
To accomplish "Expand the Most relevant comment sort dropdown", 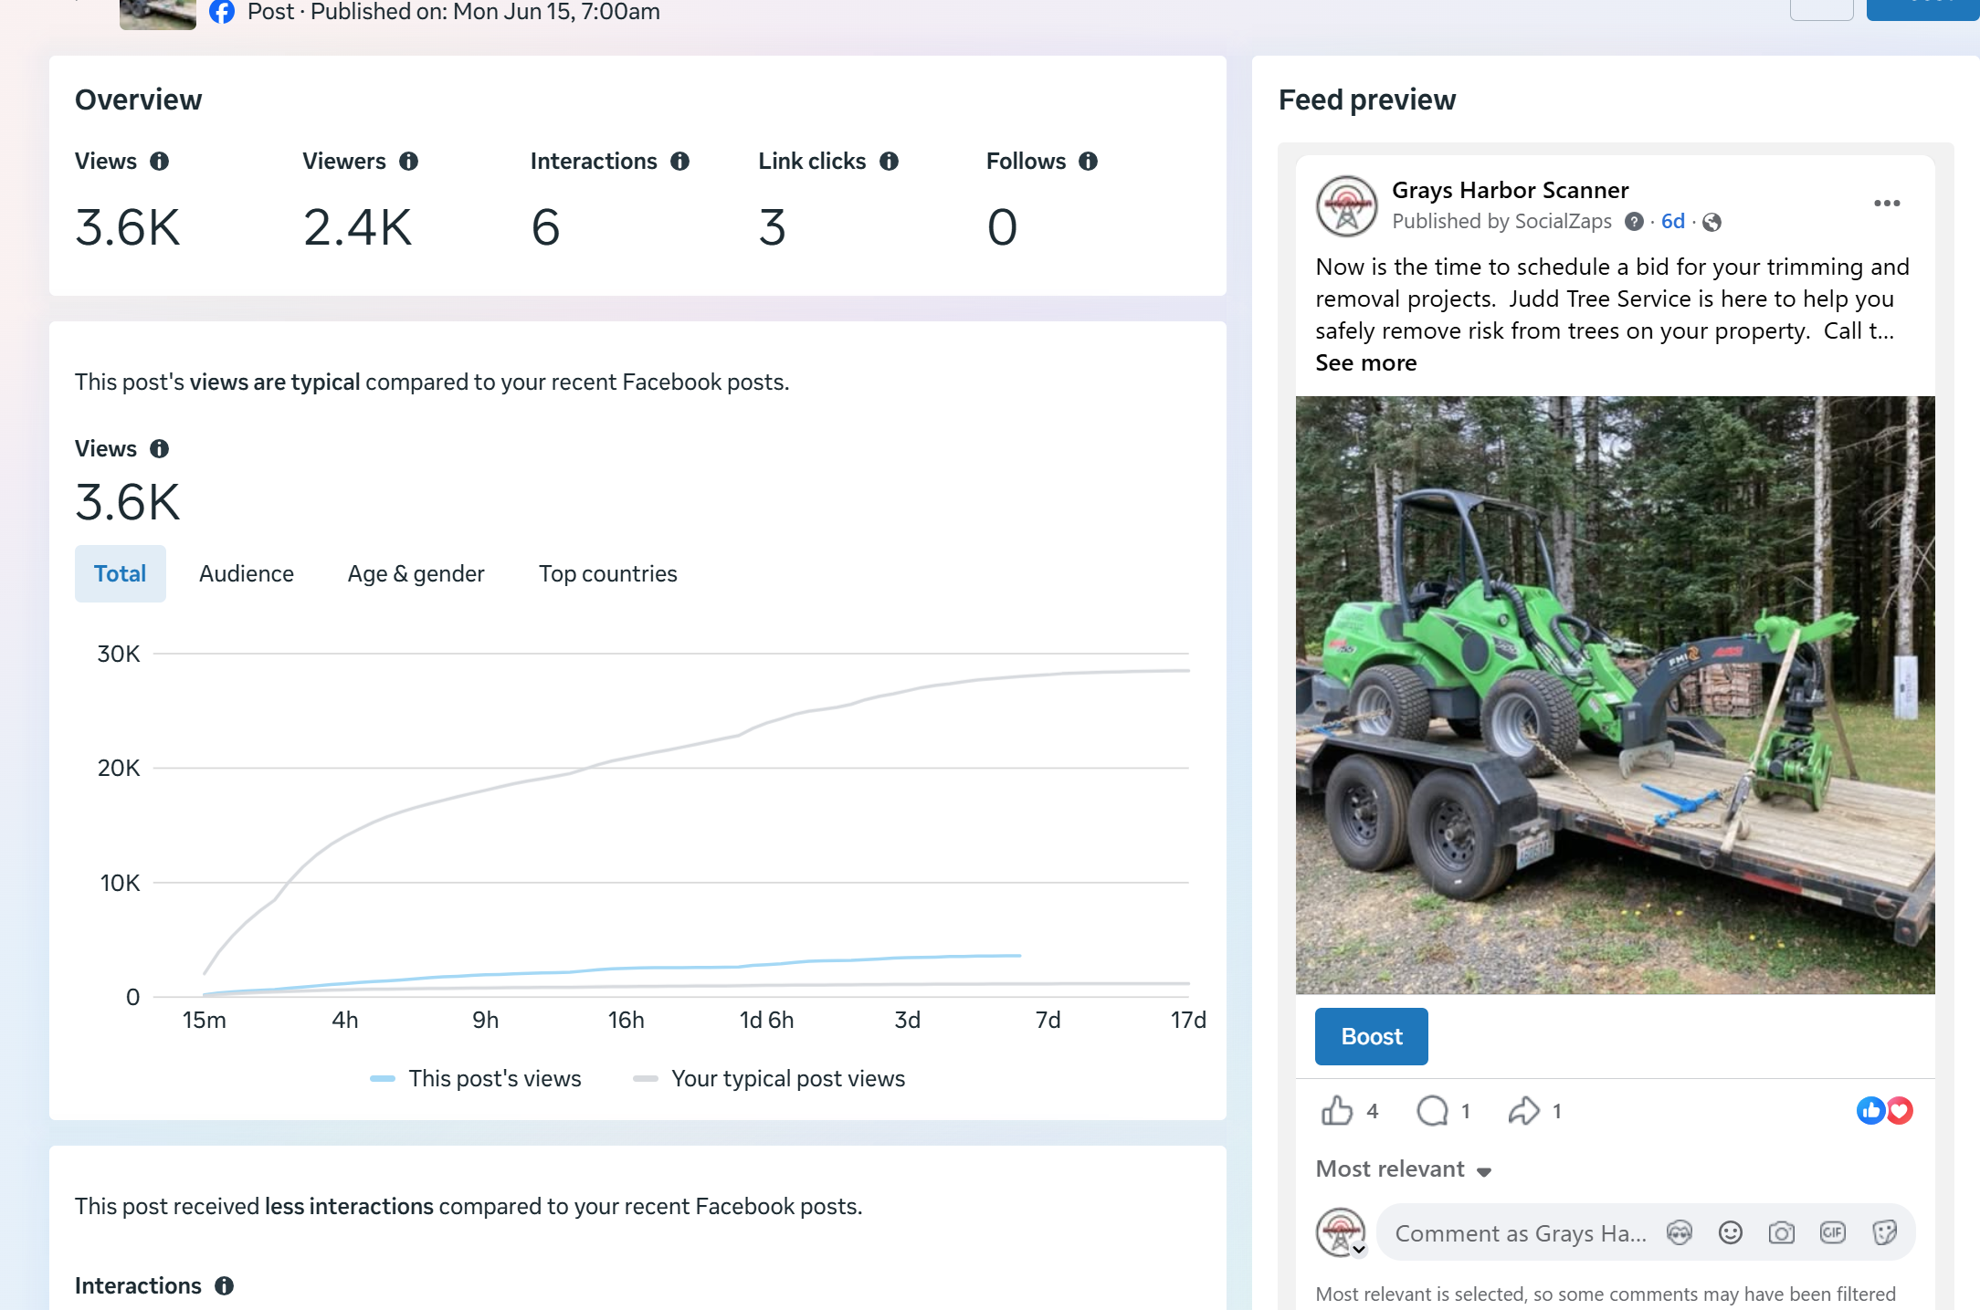I will (1404, 1169).
